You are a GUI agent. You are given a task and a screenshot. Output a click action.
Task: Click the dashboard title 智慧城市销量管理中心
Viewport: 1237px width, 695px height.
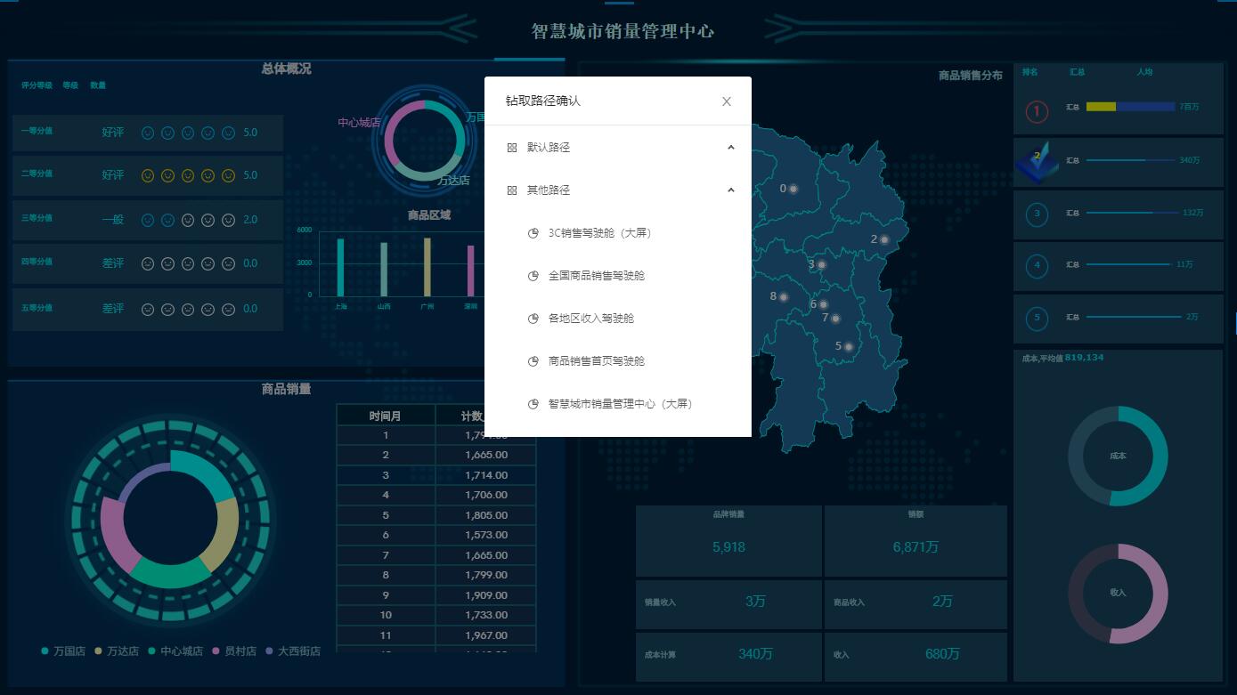623,31
